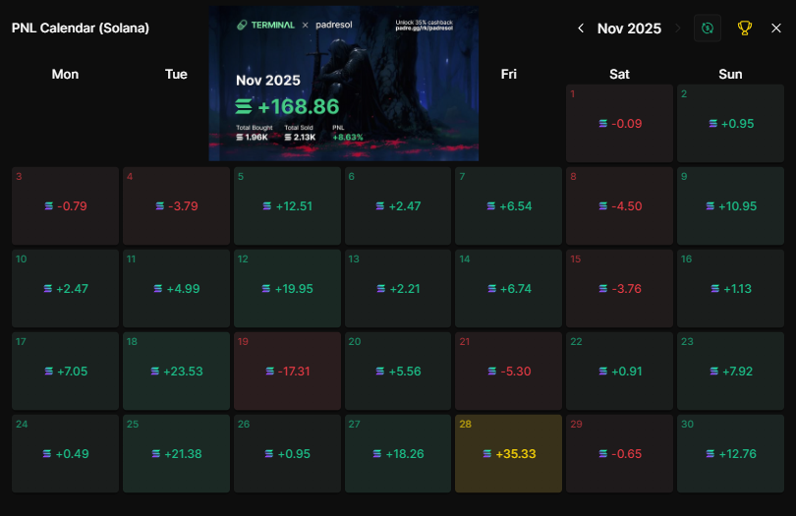
Task: Select the November 3 cell showing -0.79
Action: click(65, 205)
